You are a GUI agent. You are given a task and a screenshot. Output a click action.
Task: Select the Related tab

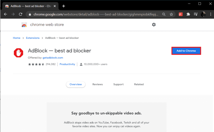click(139, 84)
